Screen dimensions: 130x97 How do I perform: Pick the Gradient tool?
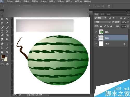(7, 36)
